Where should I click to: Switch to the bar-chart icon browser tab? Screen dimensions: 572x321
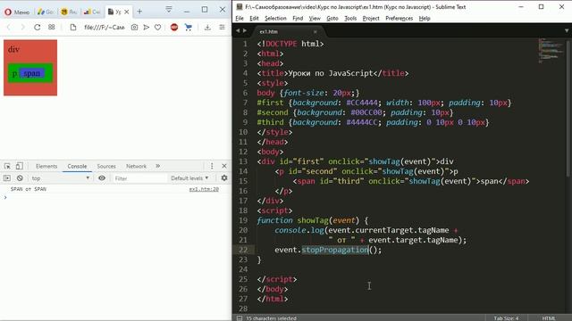pos(91,12)
